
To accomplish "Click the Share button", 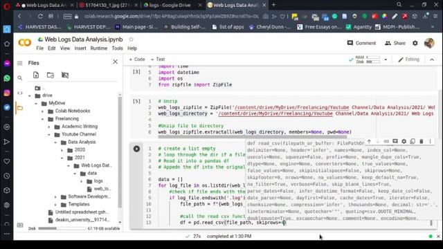I will (x=395, y=43).
